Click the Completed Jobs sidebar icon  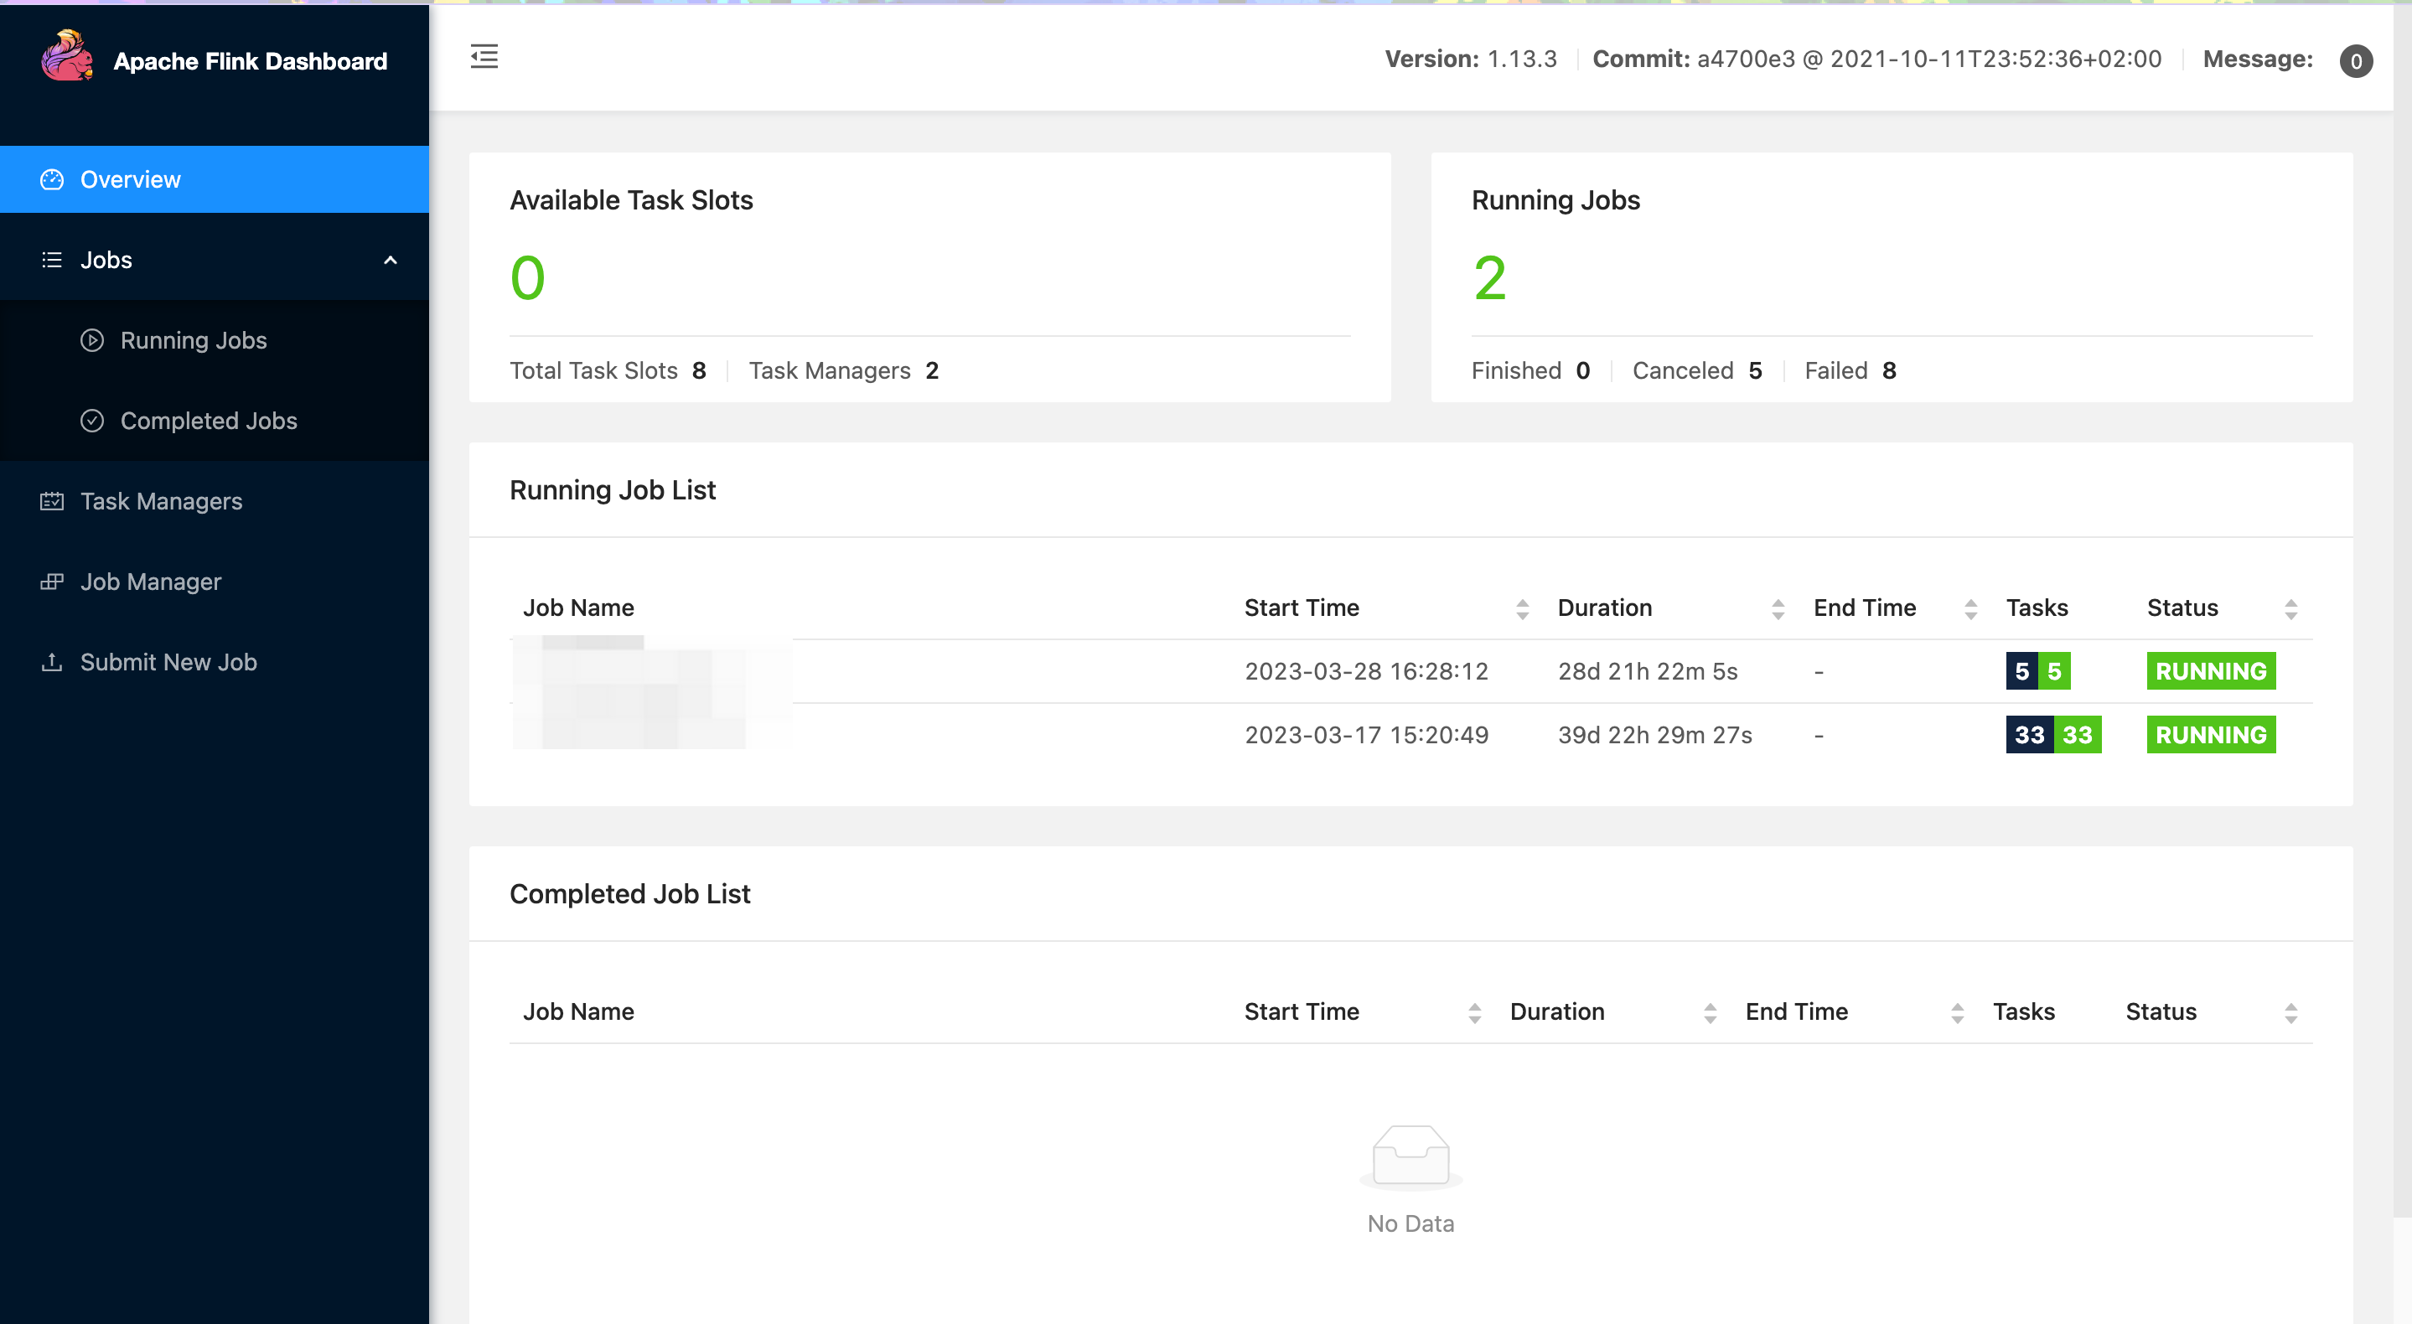[x=91, y=421]
